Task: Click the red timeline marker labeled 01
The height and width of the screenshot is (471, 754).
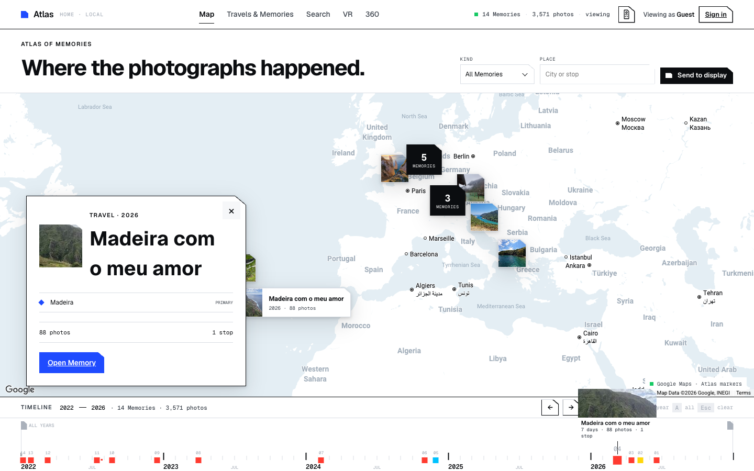Action: pos(657,460)
